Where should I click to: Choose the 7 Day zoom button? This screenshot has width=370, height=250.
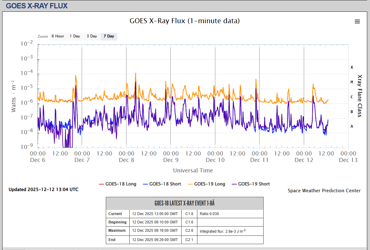tap(109, 36)
